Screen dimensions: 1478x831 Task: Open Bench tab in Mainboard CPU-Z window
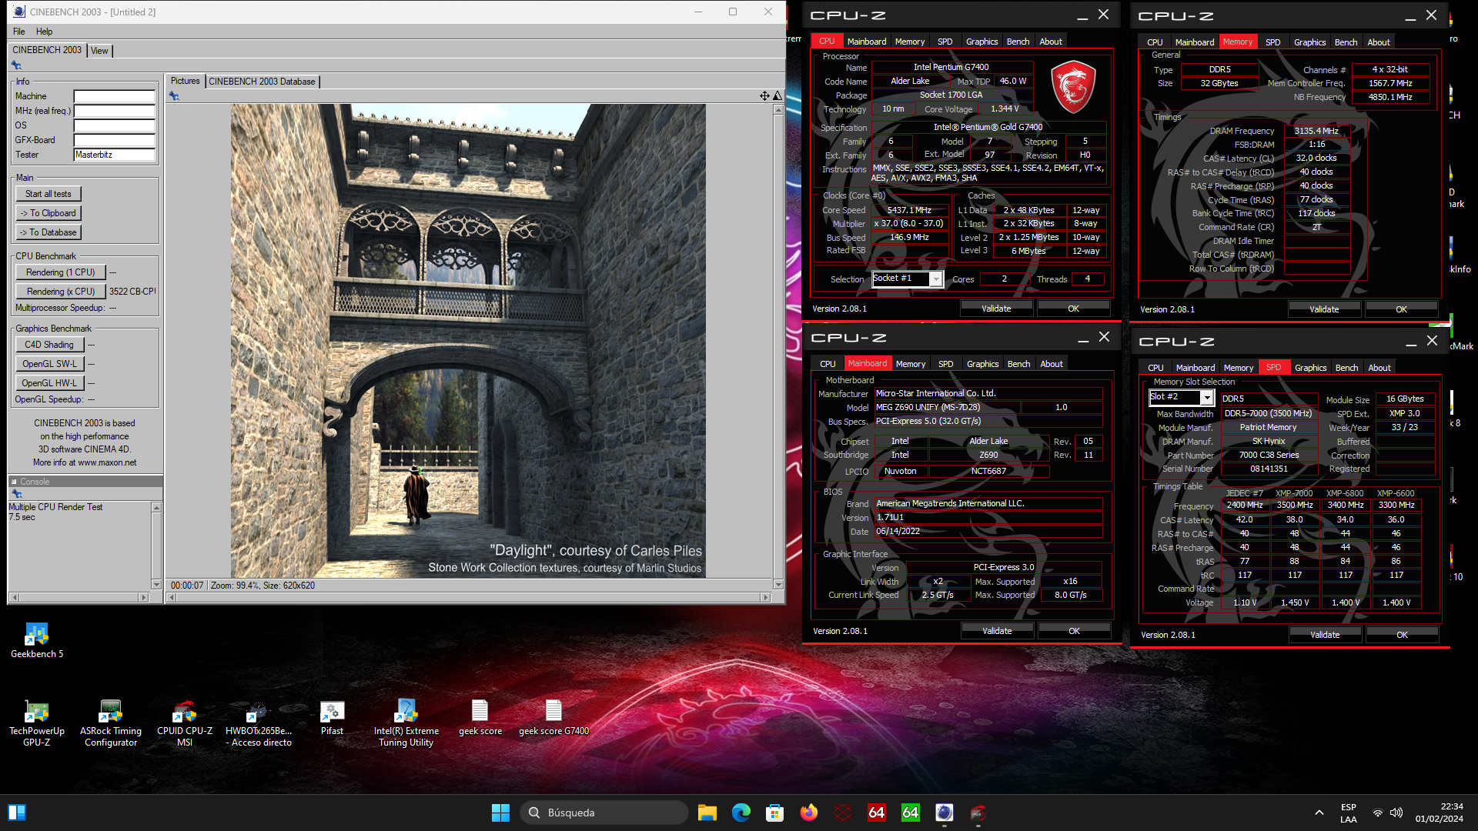pos(1018,364)
